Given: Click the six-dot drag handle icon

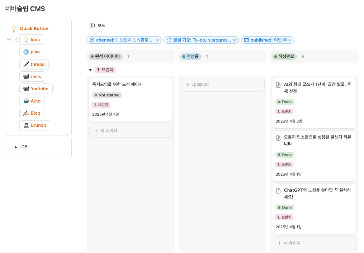Looking at the screenshot, I should point(16,40).
